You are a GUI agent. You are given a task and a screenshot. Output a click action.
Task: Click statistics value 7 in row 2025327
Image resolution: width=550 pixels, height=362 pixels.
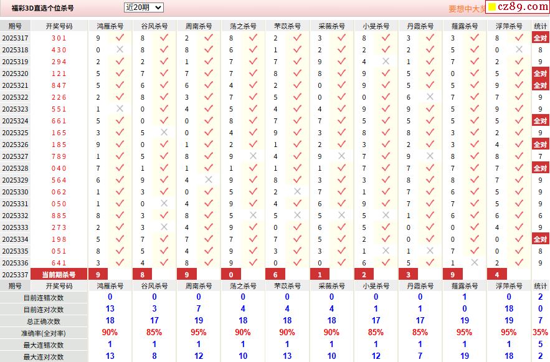(x=540, y=156)
